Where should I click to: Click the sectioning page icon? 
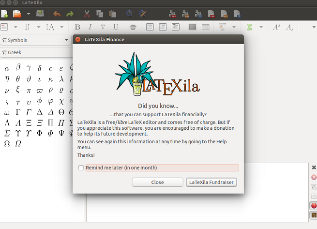click(x=4, y=27)
